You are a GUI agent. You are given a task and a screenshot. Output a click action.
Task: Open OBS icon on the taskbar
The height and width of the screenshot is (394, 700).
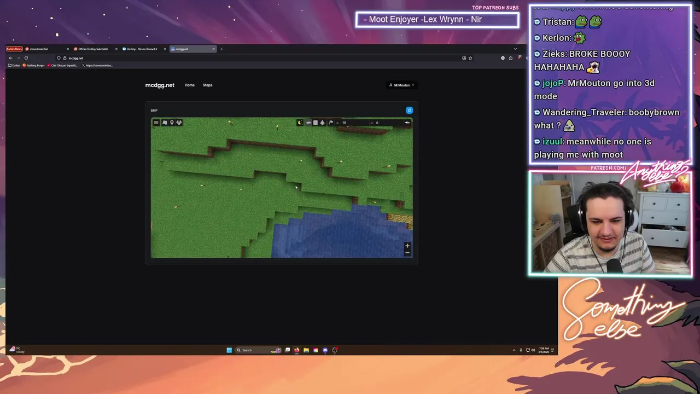[335, 350]
